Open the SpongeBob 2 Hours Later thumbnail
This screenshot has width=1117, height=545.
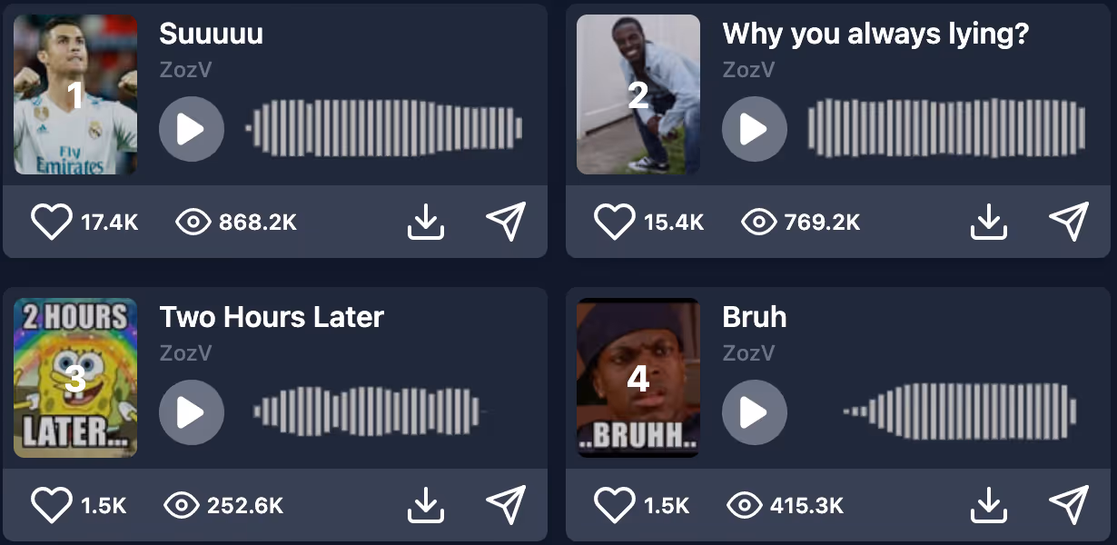pyautogui.click(x=75, y=378)
